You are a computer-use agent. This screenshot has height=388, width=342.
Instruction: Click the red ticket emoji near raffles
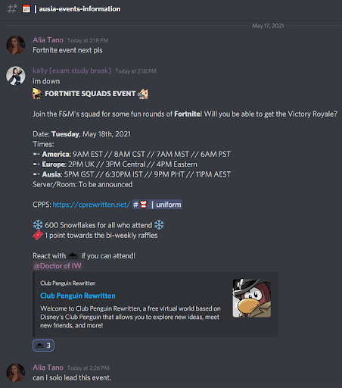coord(38,235)
